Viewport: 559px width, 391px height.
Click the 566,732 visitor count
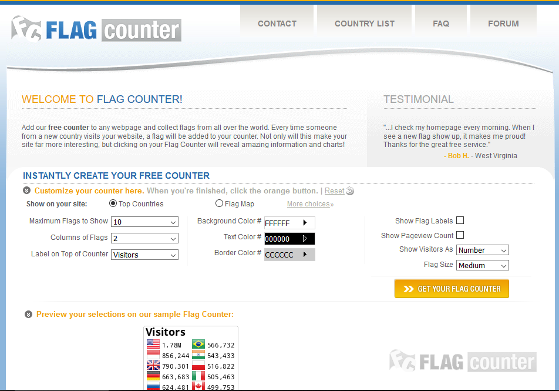[221, 345]
